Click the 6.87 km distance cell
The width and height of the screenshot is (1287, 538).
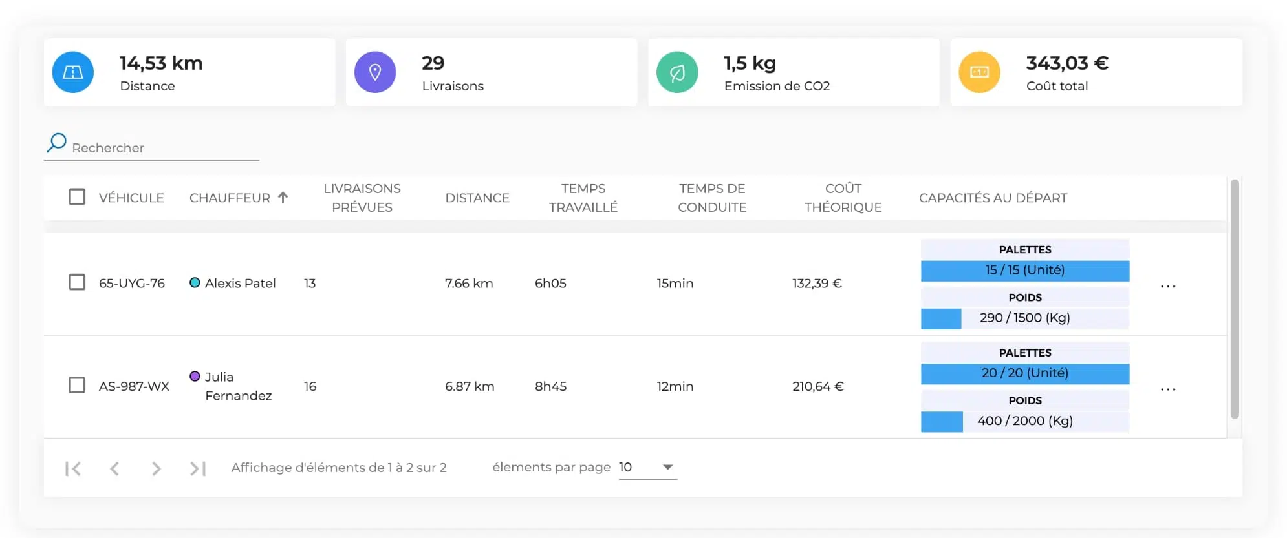coord(470,386)
